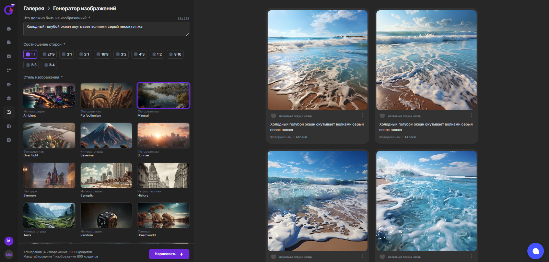Open the documents page icon in sidebar
Image resolution: width=549 pixels, height=262 pixels.
tap(9, 43)
